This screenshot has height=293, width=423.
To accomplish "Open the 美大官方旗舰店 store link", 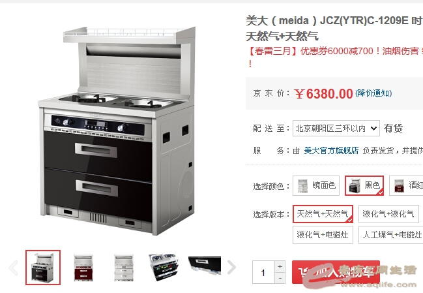I will (331, 151).
